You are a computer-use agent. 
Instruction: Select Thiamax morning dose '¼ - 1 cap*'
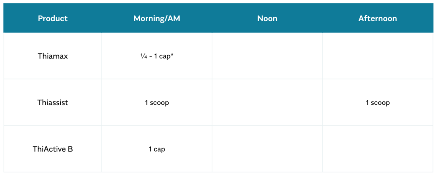(x=156, y=56)
